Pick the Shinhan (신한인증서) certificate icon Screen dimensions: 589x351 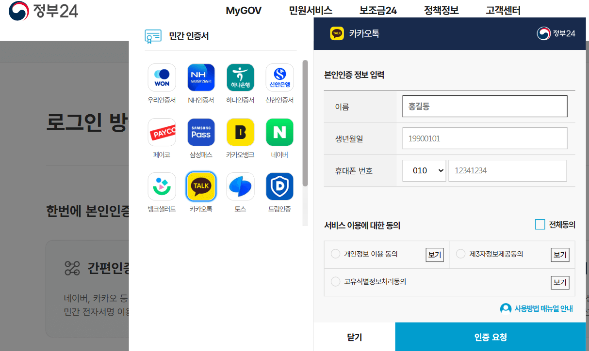click(279, 77)
